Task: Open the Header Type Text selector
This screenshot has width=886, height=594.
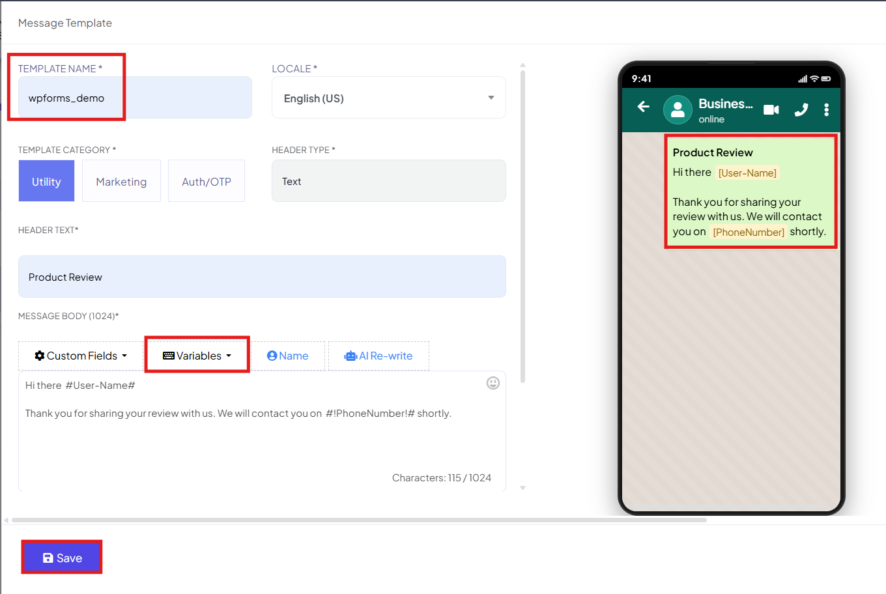Action: [388, 181]
